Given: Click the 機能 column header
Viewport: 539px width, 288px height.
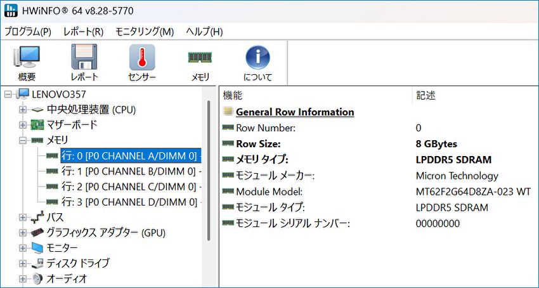Looking at the screenshot, I should (233, 95).
